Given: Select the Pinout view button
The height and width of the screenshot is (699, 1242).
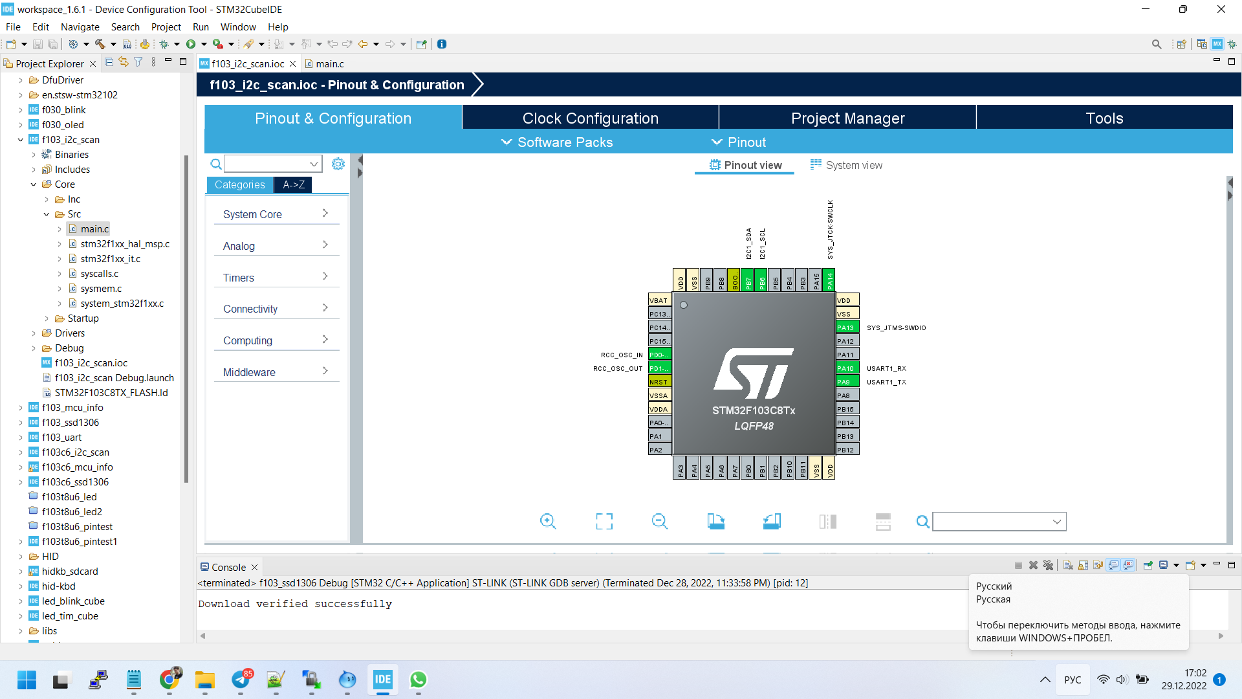Looking at the screenshot, I should pyautogui.click(x=745, y=165).
